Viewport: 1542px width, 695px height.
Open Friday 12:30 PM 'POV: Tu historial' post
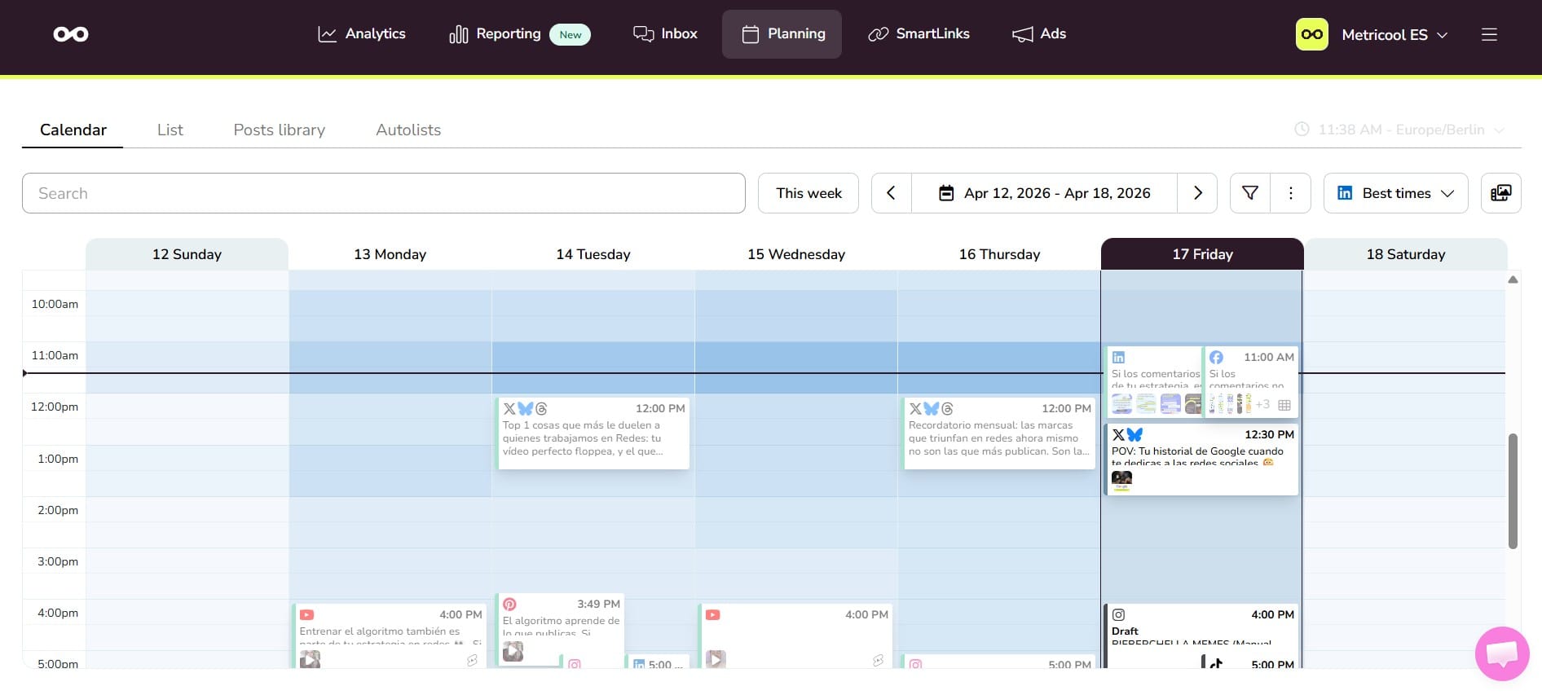pos(1201,459)
